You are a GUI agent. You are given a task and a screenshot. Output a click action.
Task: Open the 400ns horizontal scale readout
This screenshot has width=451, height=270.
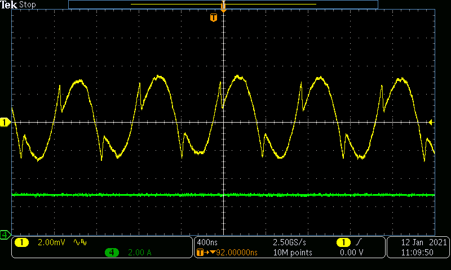(206, 242)
